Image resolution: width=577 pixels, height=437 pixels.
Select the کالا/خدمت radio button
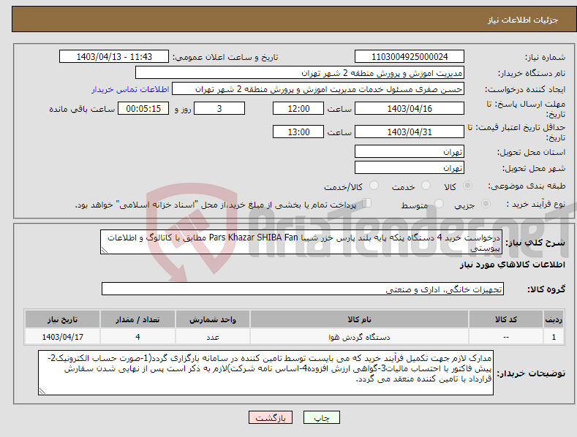374,186
